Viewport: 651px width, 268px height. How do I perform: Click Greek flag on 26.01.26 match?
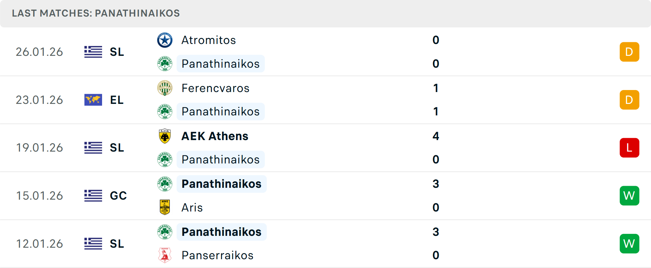tap(93, 52)
